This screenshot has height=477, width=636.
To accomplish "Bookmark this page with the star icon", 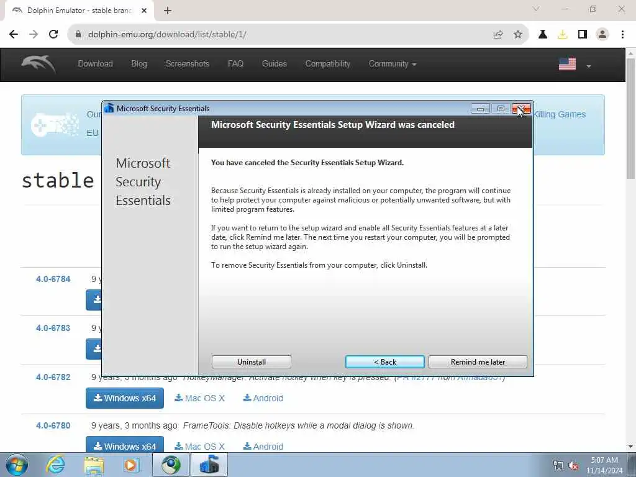I will coord(518,35).
